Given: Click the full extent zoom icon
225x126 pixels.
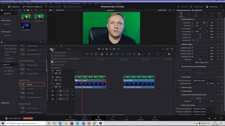Looking at the screenshot, I should [x=129, y=54].
